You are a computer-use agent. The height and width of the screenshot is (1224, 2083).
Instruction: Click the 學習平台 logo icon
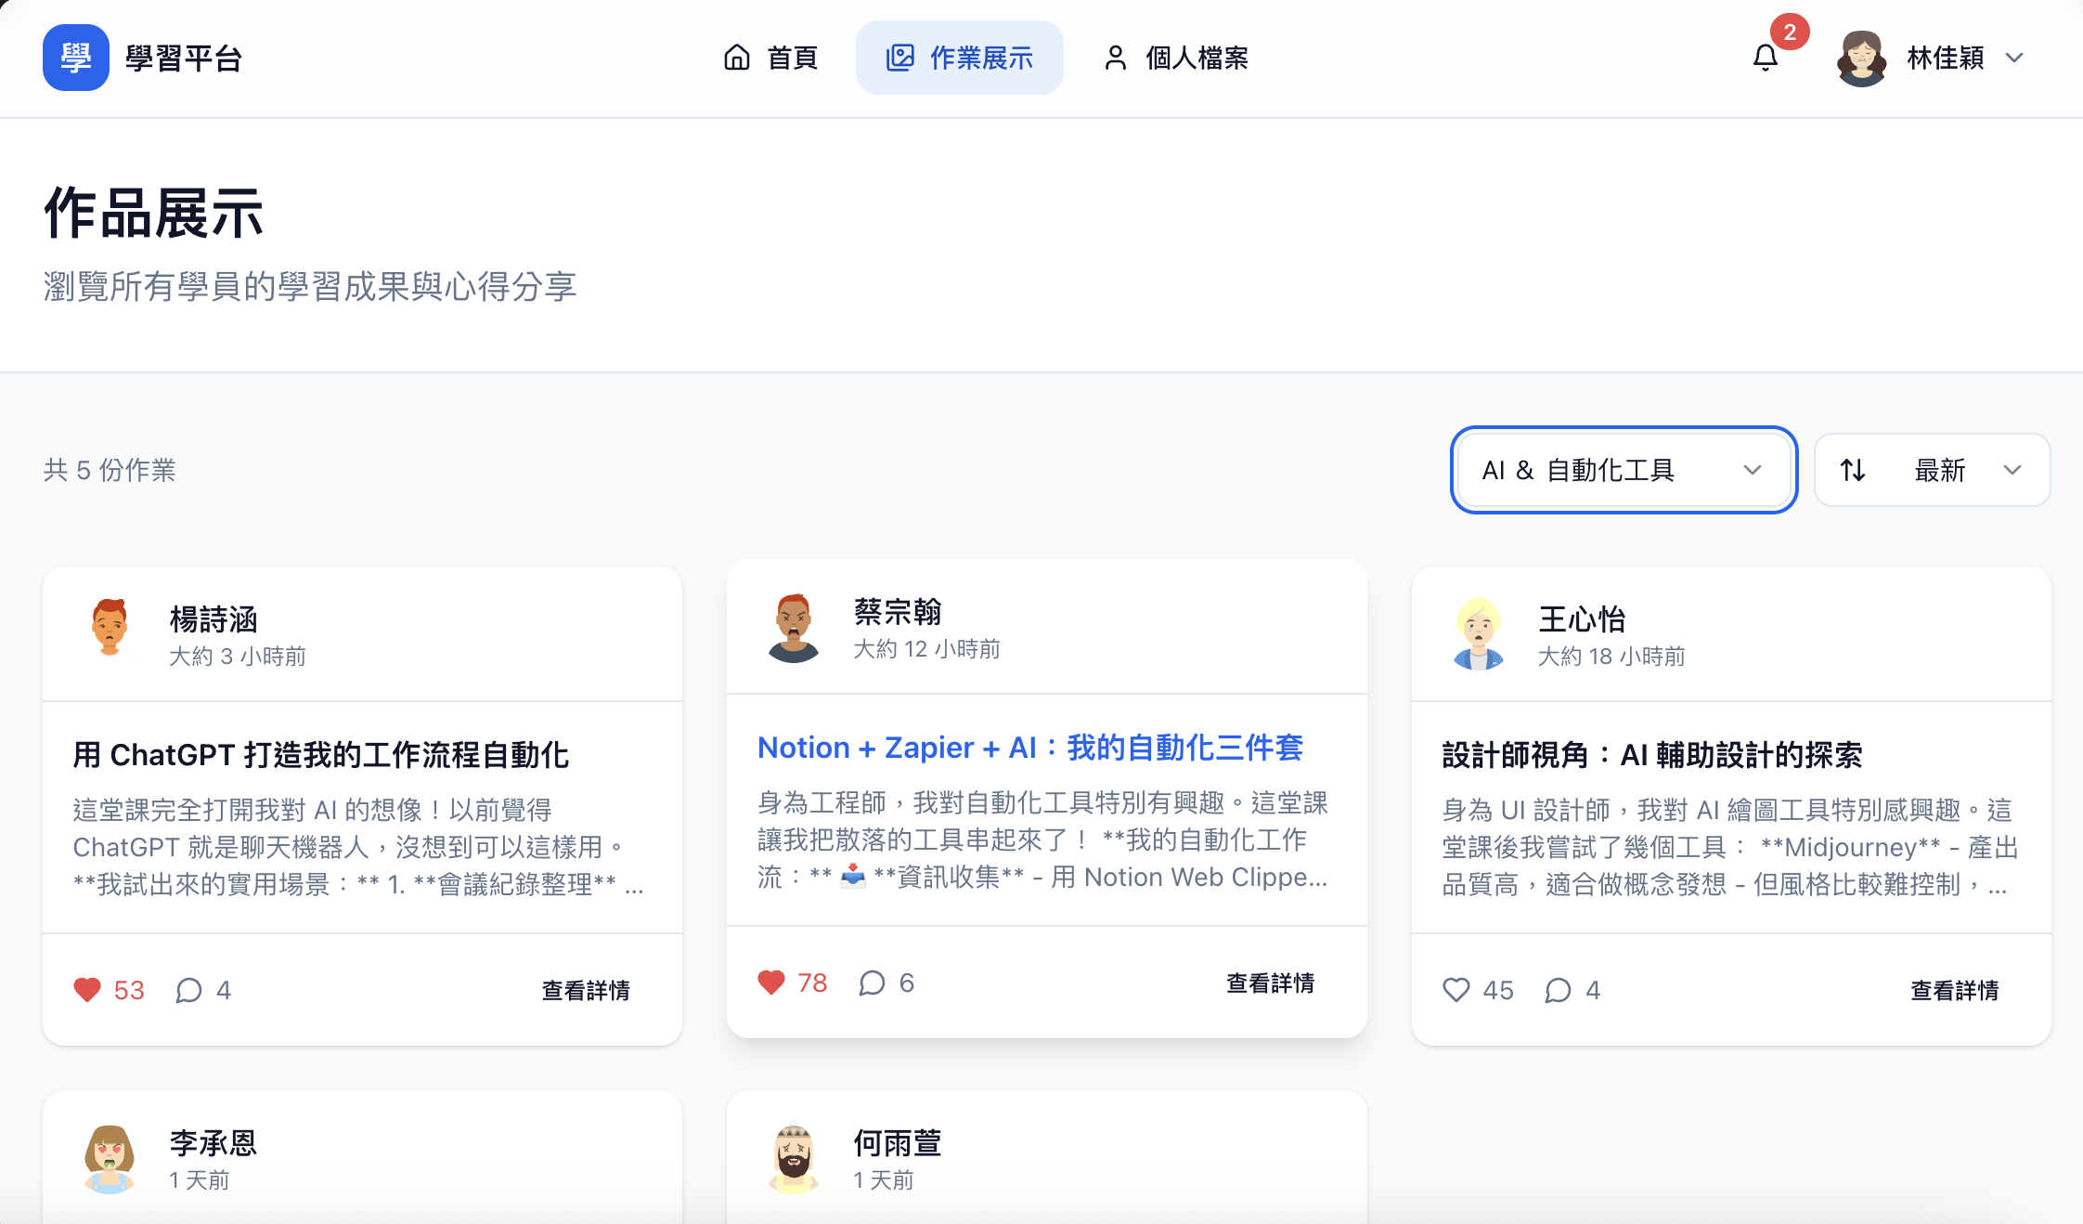coord(75,58)
